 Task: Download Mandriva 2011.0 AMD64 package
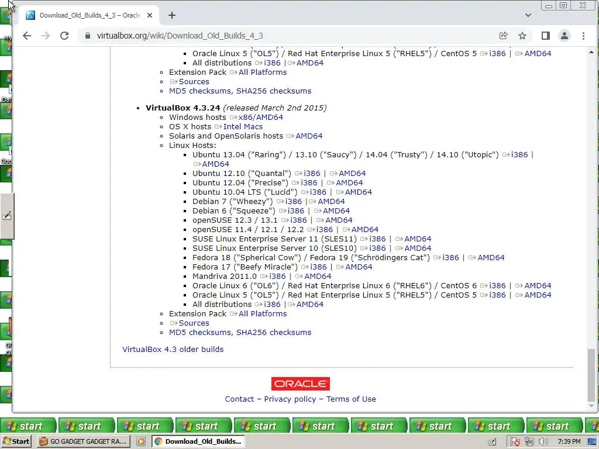click(318, 277)
